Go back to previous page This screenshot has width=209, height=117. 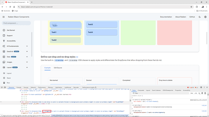pos(2,7)
